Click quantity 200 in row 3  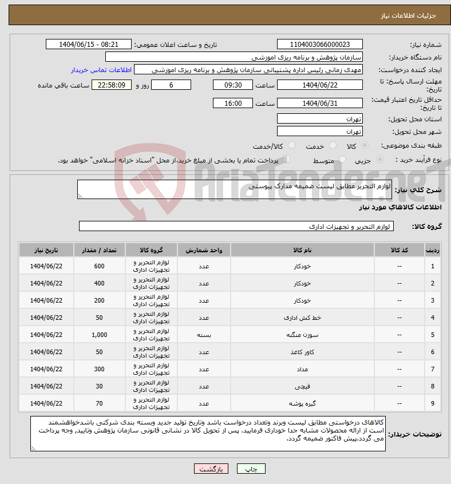point(99,300)
